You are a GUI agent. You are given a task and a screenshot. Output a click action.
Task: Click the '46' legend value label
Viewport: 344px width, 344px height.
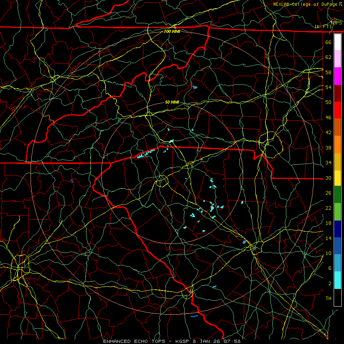coord(328,118)
